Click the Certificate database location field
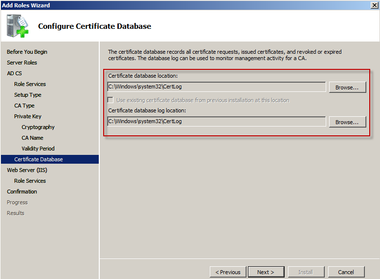Viewport: 380px width, 279px height. pyautogui.click(x=216, y=87)
